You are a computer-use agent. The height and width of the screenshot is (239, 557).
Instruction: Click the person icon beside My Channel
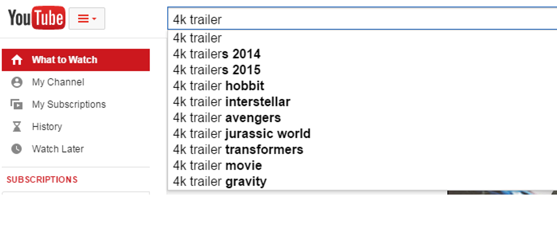coord(17,82)
